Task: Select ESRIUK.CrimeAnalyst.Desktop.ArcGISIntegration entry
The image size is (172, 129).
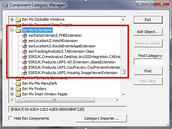Action: pos(74,57)
